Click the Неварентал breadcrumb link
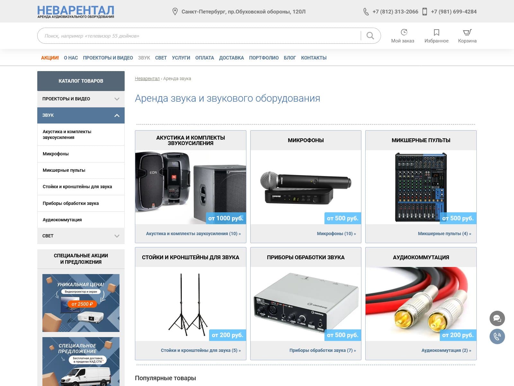The height and width of the screenshot is (386, 514). click(147, 78)
